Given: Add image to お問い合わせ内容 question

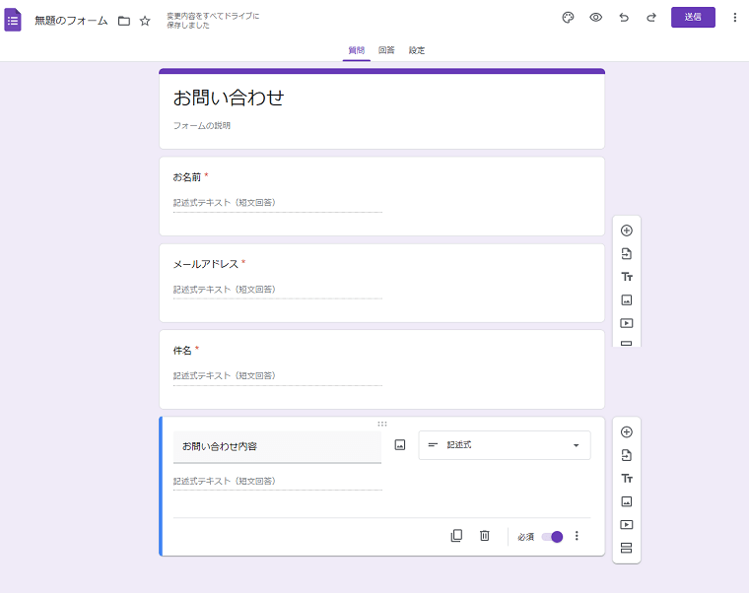Looking at the screenshot, I should tap(400, 445).
